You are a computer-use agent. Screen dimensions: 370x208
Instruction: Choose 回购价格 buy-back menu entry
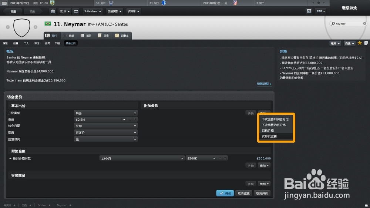tap(275, 131)
